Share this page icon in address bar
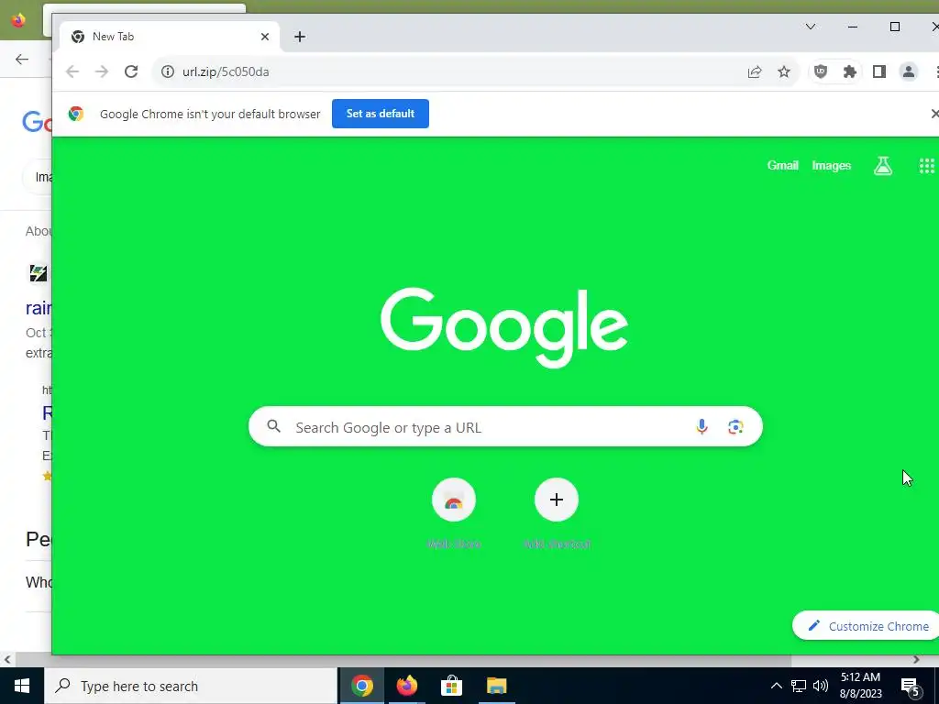The height and width of the screenshot is (704, 939). [755, 71]
